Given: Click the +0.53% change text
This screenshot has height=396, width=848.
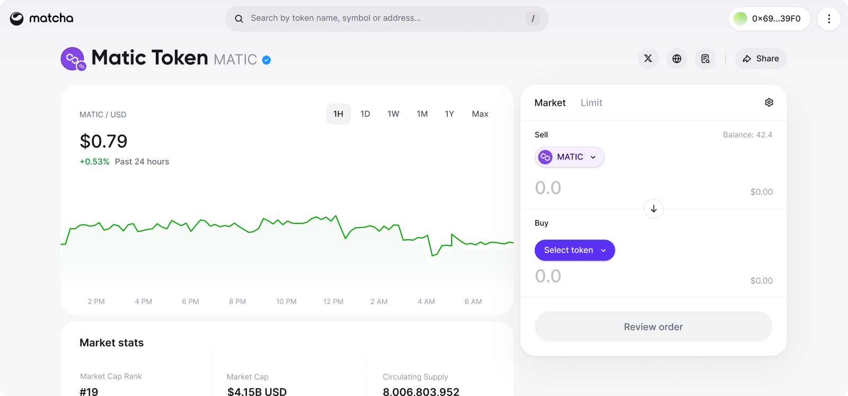Looking at the screenshot, I should pyautogui.click(x=94, y=161).
